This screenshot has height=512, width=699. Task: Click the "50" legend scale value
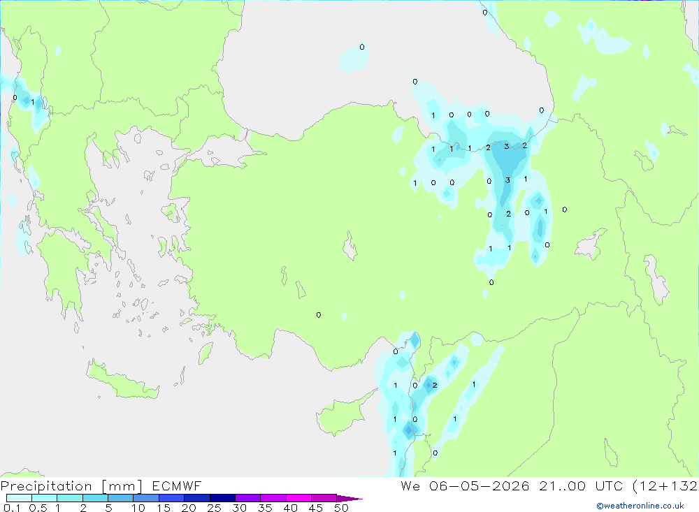point(341,508)
